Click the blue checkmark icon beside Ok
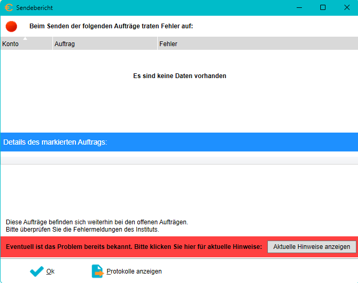 pyautogui.click(x=37, y=271)
